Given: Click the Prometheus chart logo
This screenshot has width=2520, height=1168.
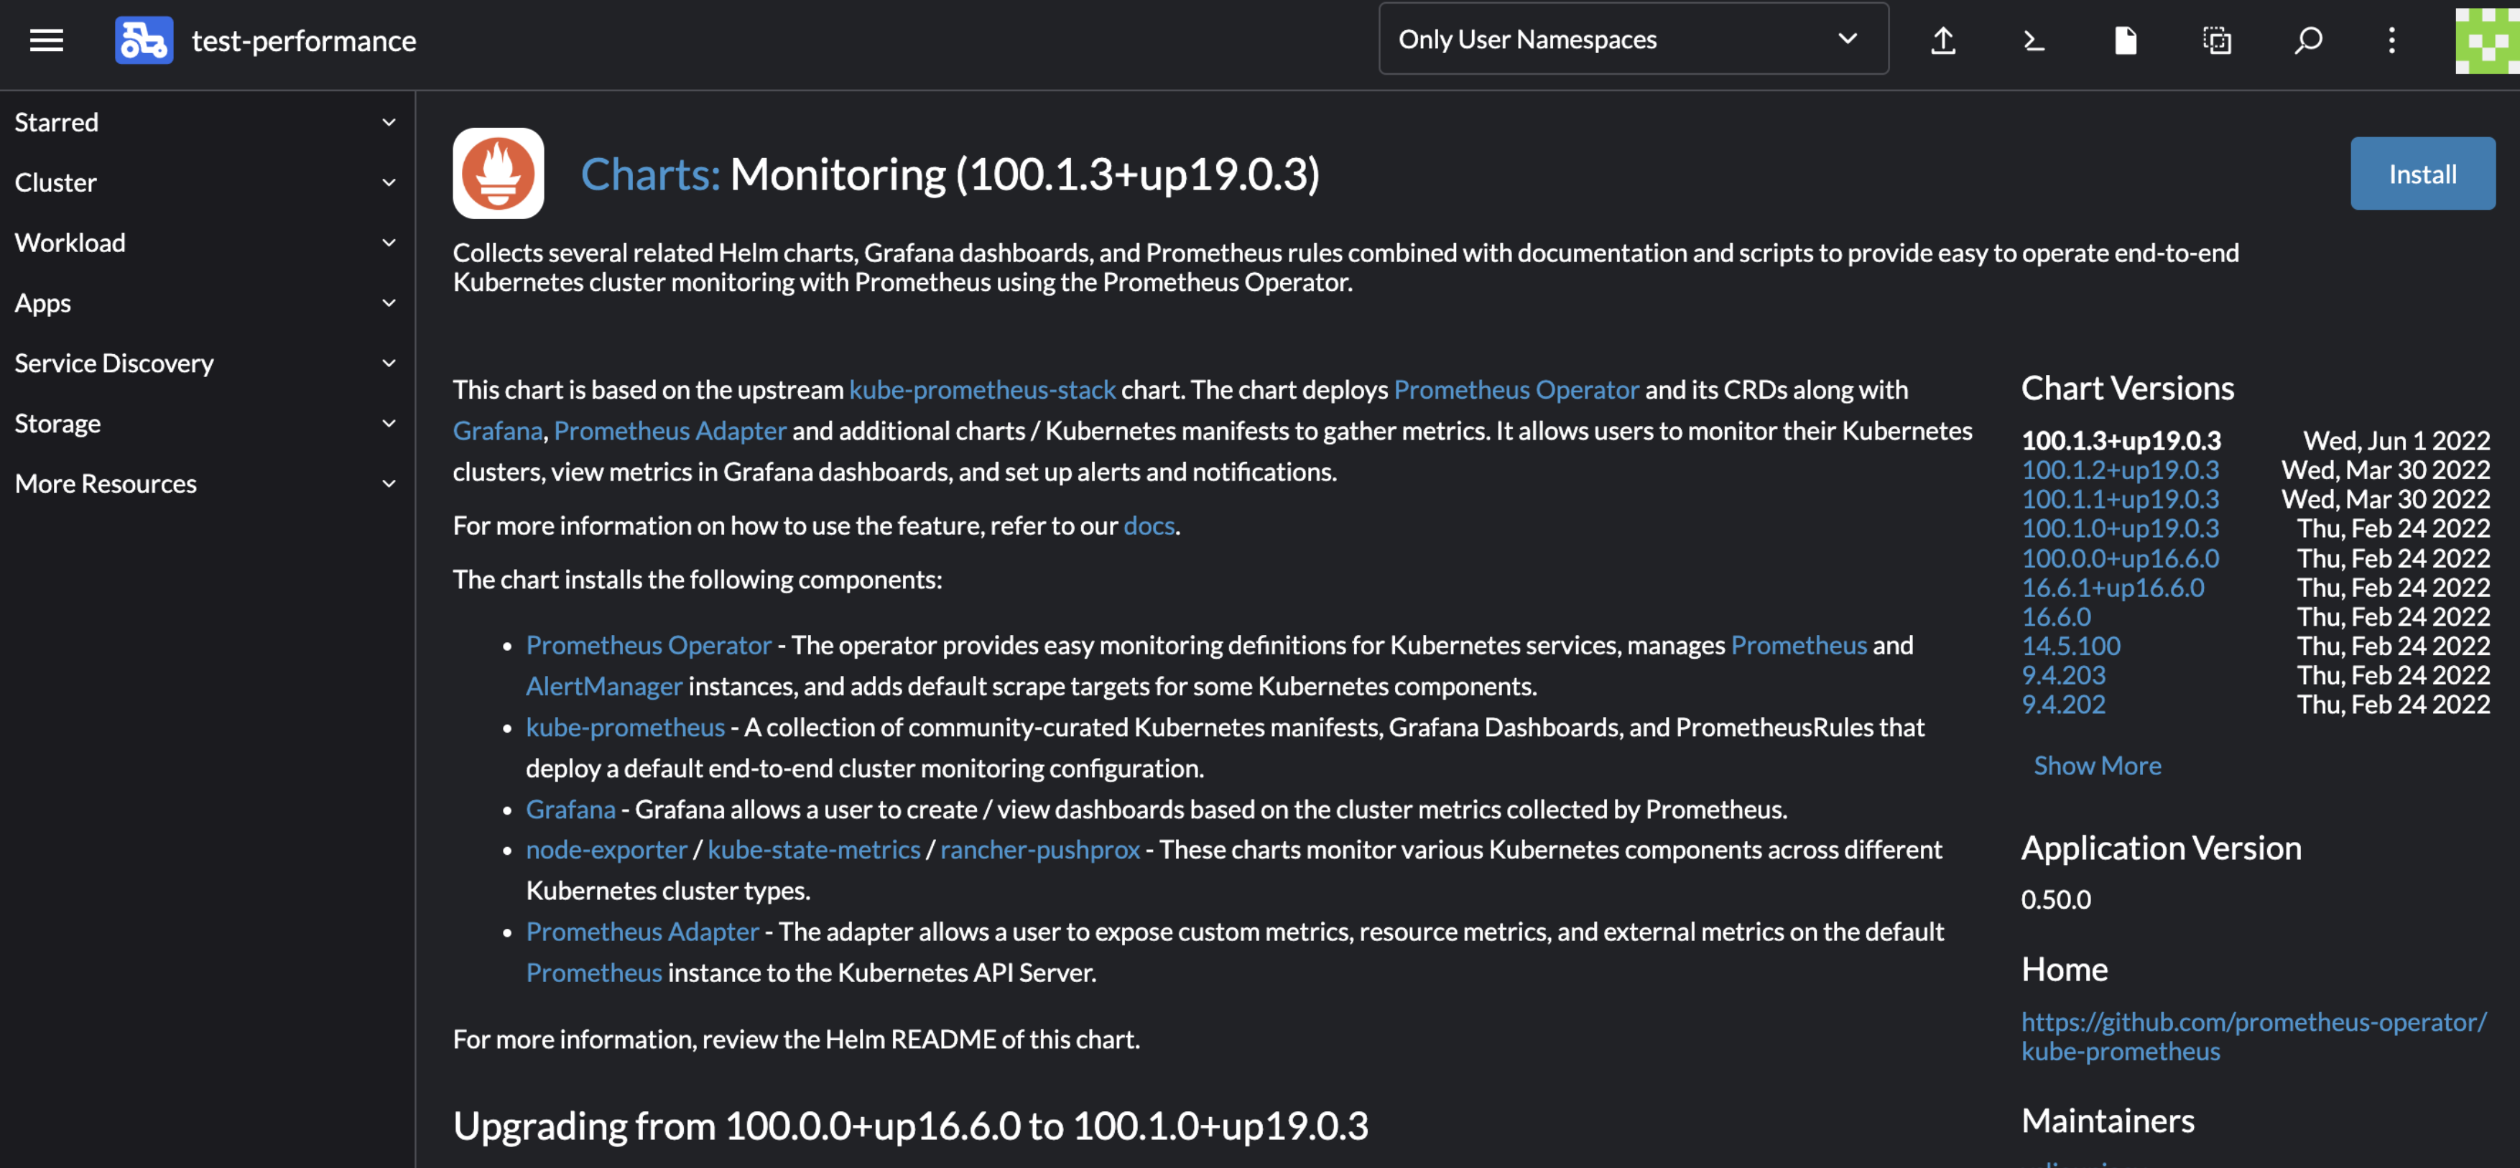Looking at the screenshot, I should 498,173.
